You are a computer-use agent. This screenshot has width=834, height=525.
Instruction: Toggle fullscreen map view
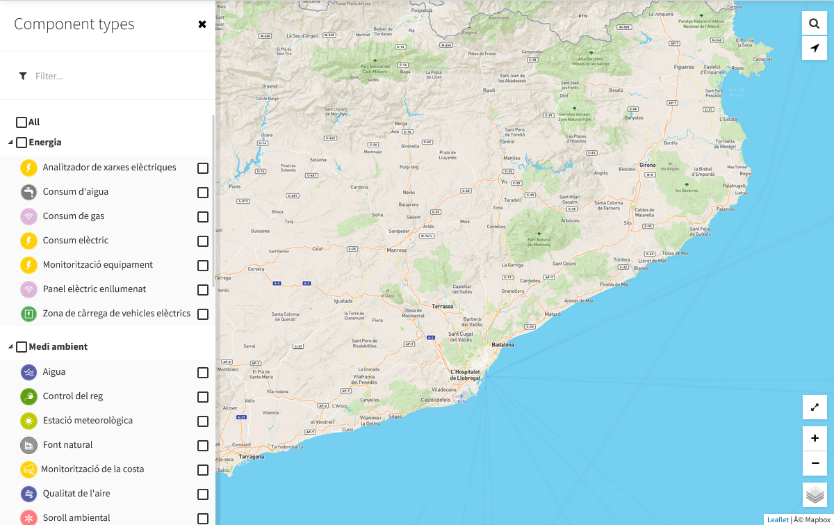coord(815,407)
